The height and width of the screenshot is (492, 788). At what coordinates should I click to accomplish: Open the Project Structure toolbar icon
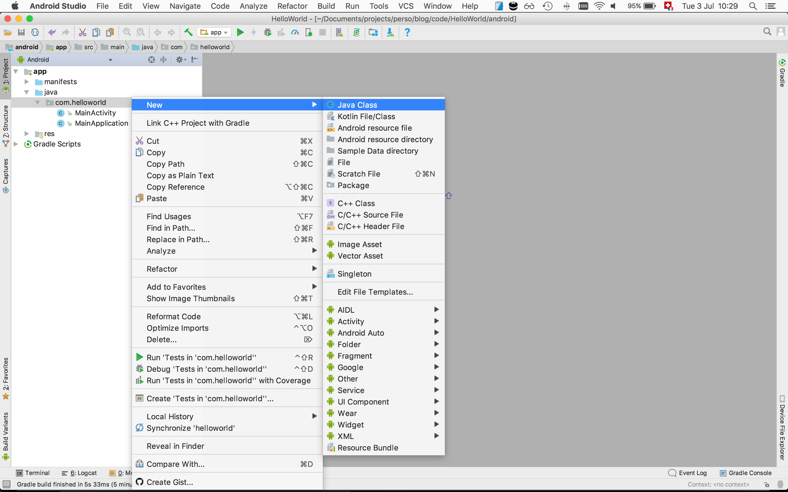373,32
